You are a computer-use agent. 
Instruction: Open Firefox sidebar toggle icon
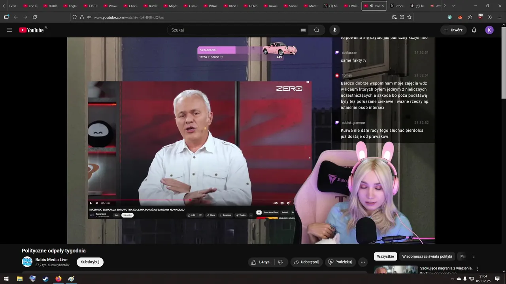point(6,17)
